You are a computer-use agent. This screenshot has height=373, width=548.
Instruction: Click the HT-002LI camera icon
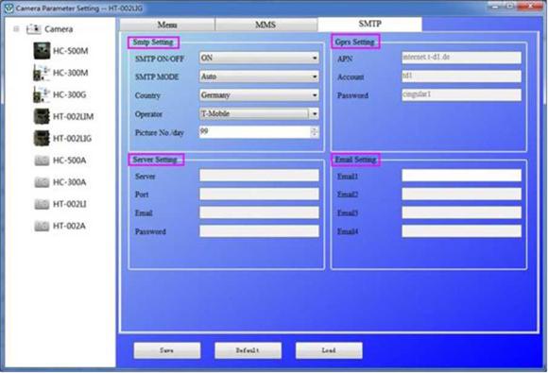pos(42,204)
